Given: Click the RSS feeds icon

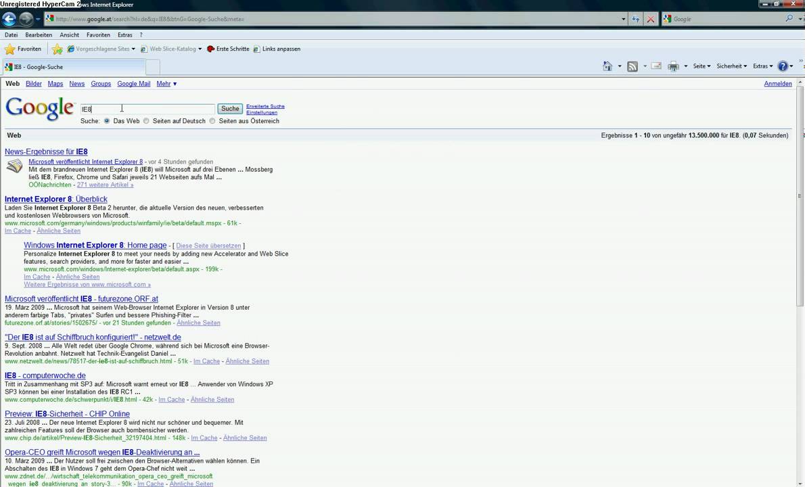Looking at the screenshot, I should click(x=632, y=66).
